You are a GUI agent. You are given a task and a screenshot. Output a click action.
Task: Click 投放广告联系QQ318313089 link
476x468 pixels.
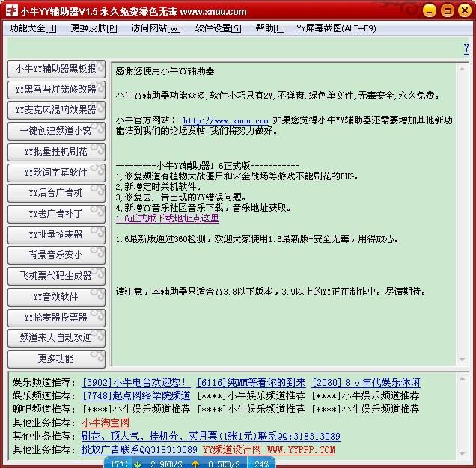pos(139,450)
